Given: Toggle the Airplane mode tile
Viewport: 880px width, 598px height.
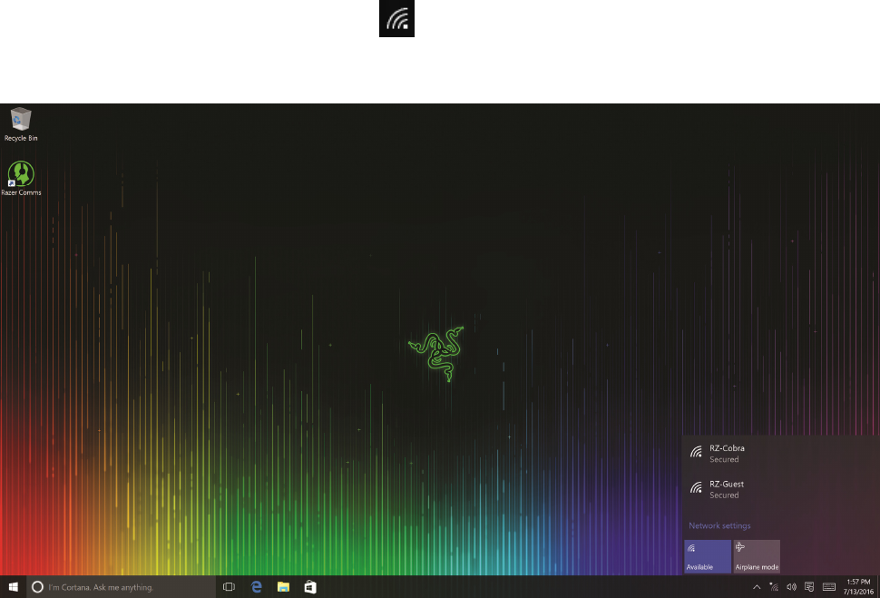Looking at the screenshot, I should click(757, 556).
